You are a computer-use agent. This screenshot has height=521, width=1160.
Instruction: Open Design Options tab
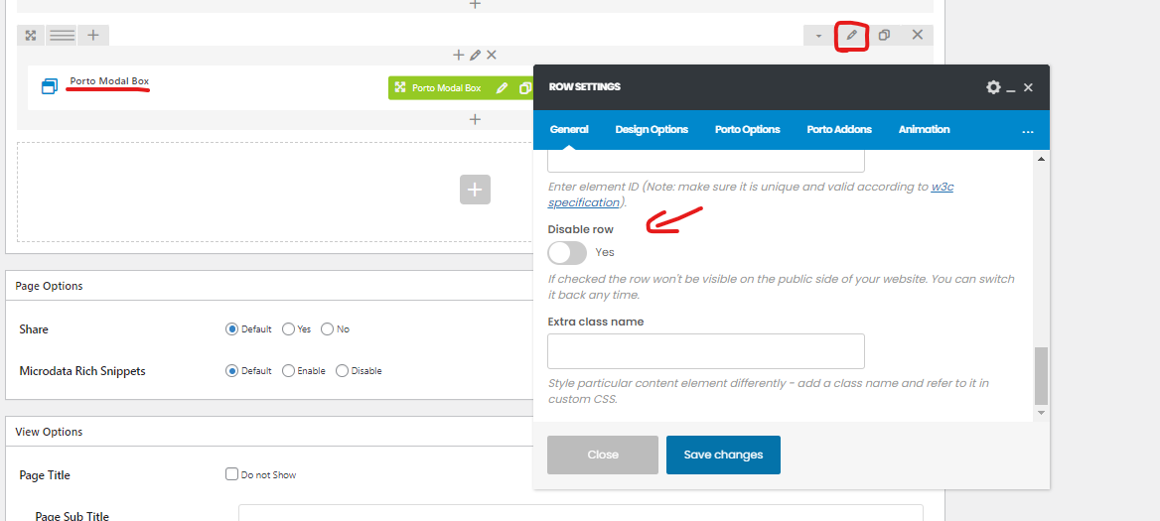[x=652, y=129]
